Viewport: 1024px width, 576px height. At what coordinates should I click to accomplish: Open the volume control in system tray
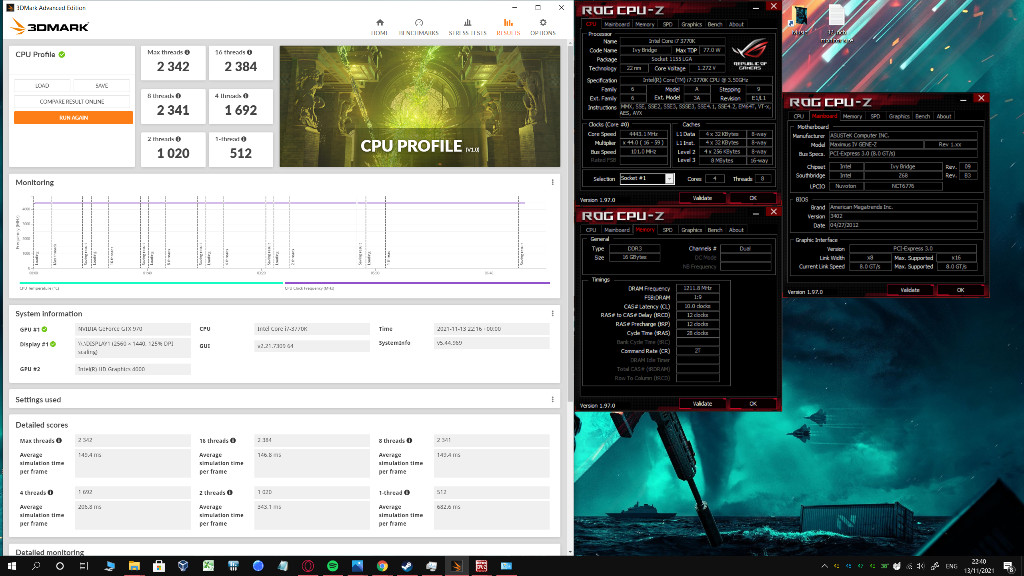920,566
